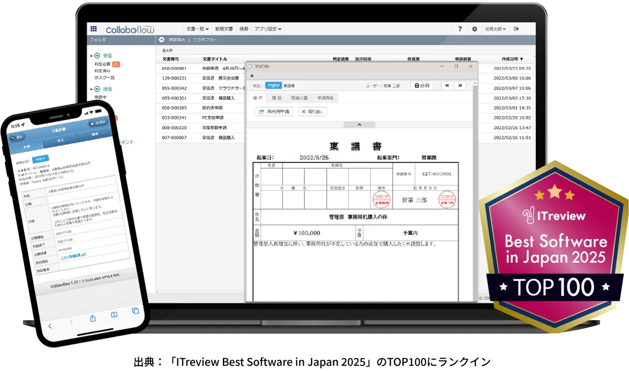This screenshot has height=371, width=629.
Task: Click the 受信 inbox circle icon
Action: 97,55
